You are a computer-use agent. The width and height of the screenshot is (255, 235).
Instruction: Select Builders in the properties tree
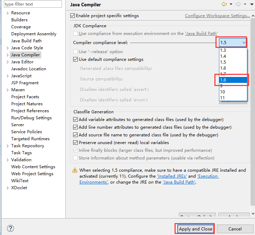click(x=19, y=20)
